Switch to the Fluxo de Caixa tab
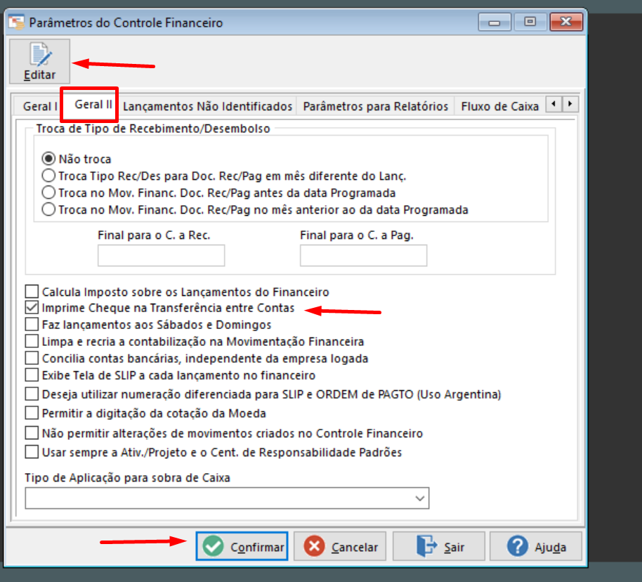642x582 pixels. 500,106
